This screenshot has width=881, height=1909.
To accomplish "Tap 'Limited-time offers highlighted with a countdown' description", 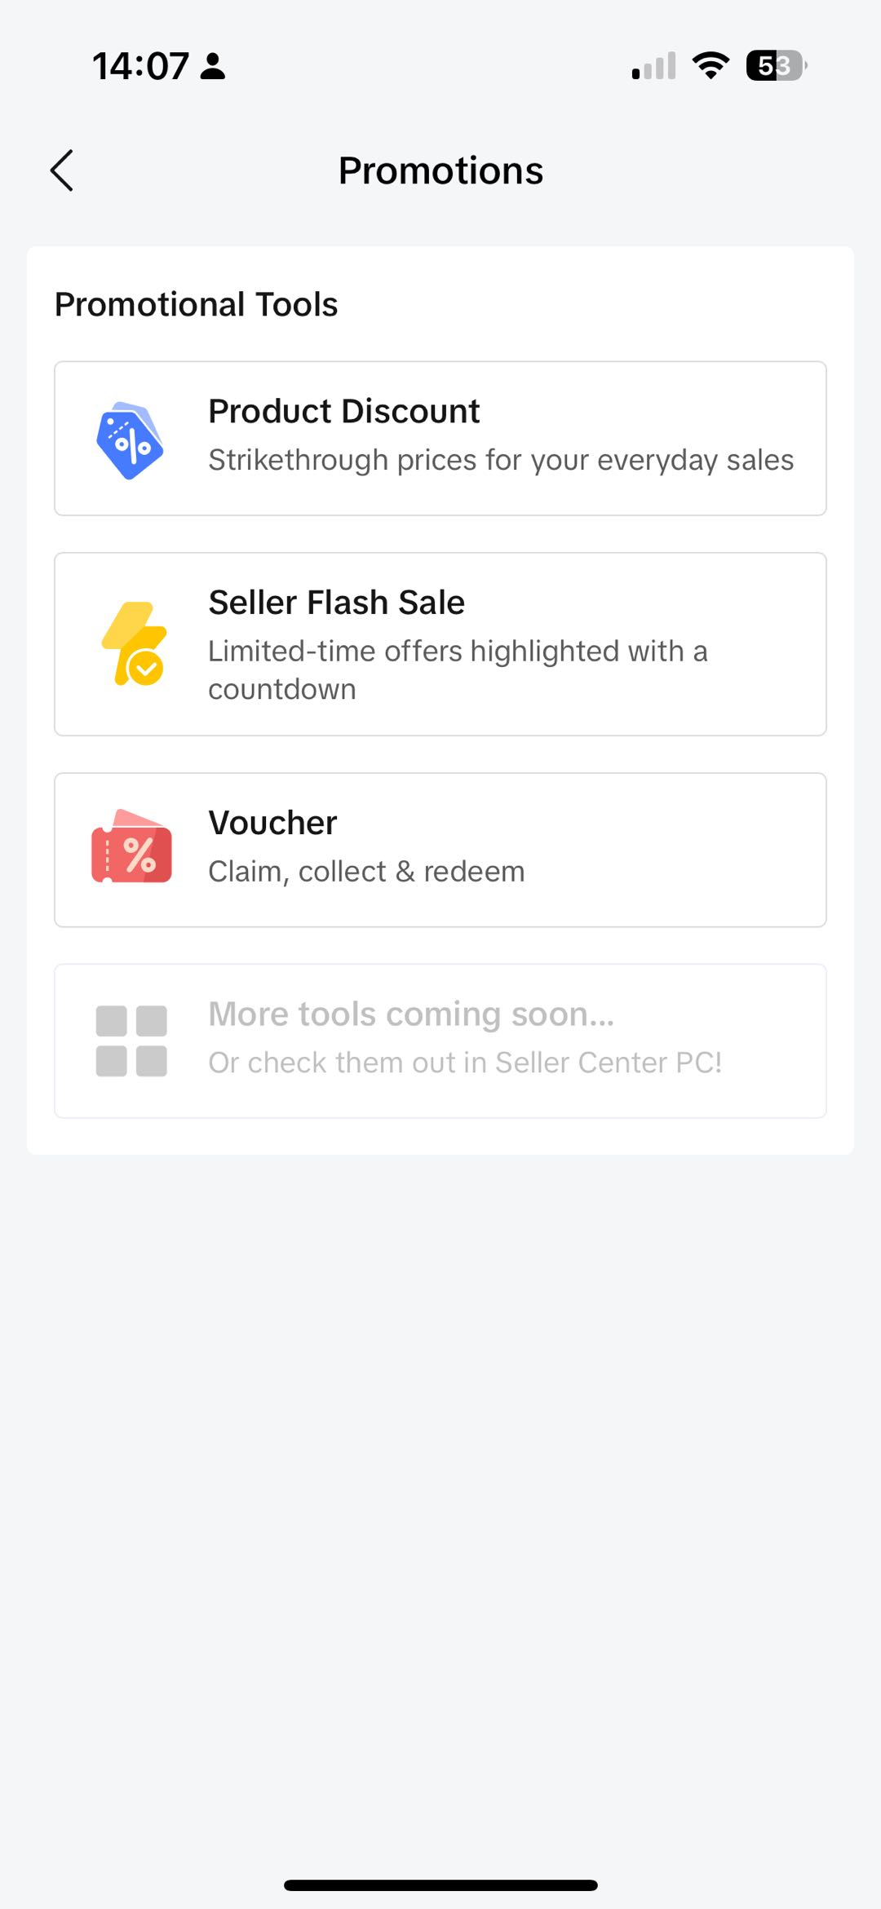I will (x=457, y=669).
